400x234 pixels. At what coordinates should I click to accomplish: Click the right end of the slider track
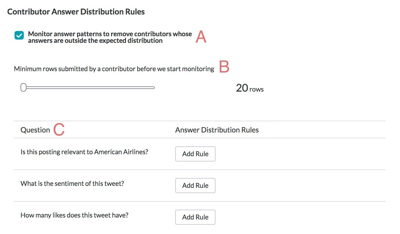point(153,87)
